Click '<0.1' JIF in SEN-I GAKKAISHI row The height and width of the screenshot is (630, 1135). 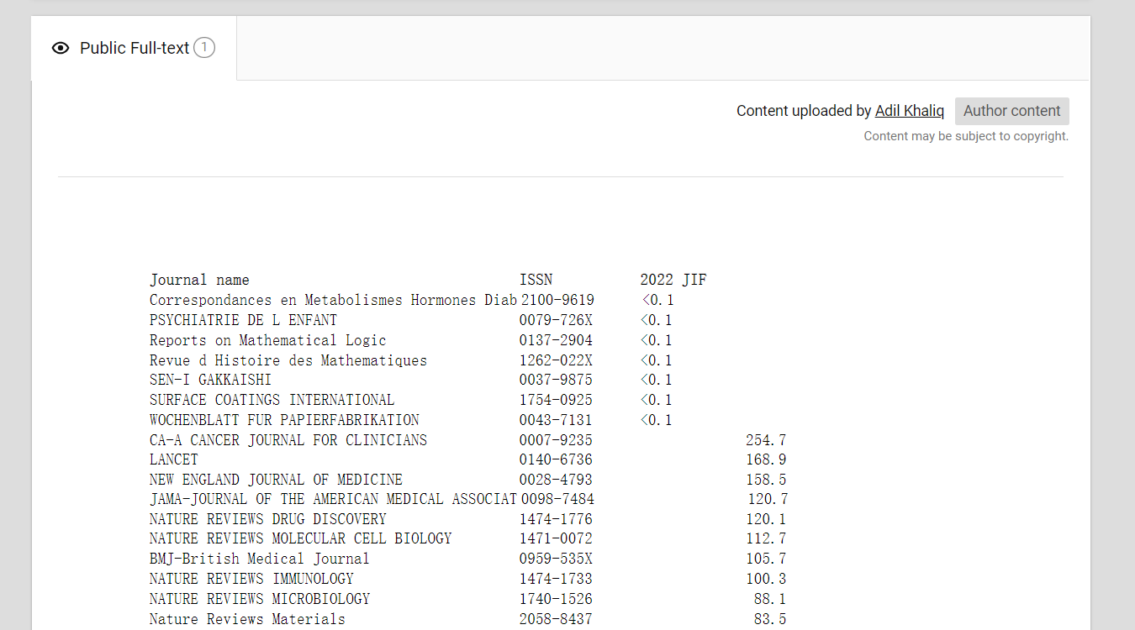coord(656,380)
